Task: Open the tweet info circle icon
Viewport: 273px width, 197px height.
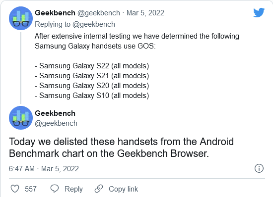Action: (x=259, y=168)
